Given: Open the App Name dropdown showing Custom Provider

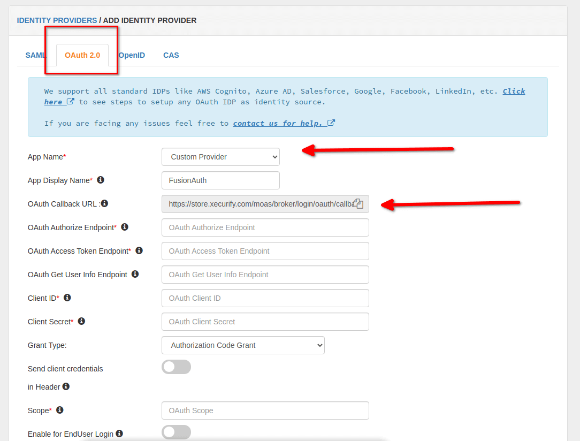Looking at the screenshot, I should point(220,157).
